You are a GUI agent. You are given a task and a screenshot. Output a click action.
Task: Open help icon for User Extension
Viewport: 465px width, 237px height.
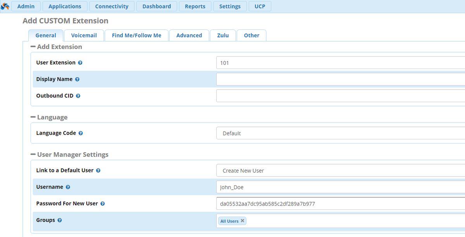[x=80, y=63]
